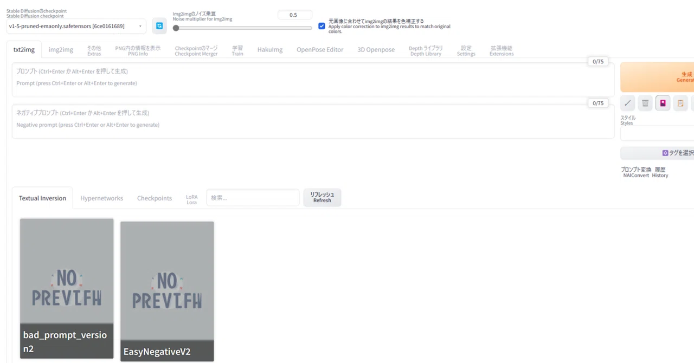Click the Refresh button for extra networks
694x363 pixels.
[322, 197]
